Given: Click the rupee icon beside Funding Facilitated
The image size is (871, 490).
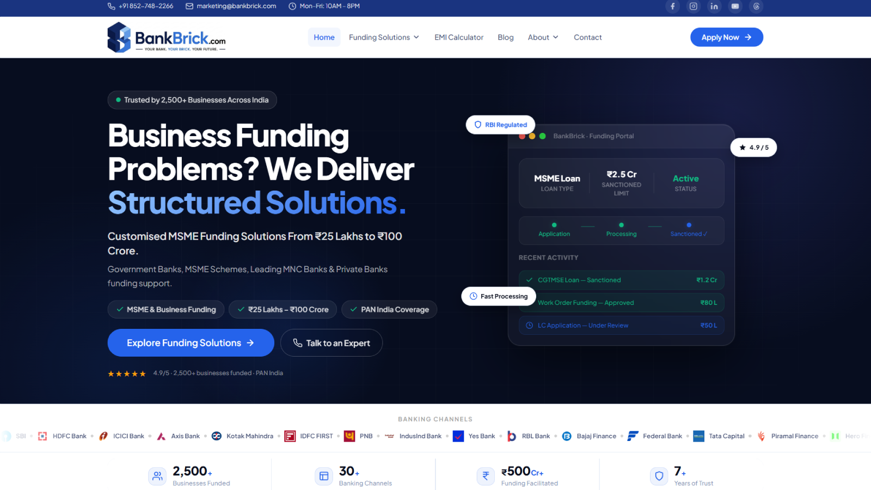Looking at the screenshot, I should tap(486, 476).
